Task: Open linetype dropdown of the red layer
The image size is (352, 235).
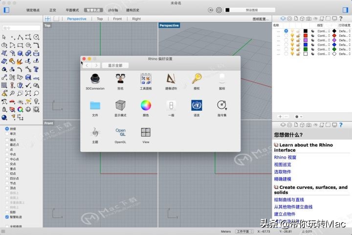Action: click(323, 36)
